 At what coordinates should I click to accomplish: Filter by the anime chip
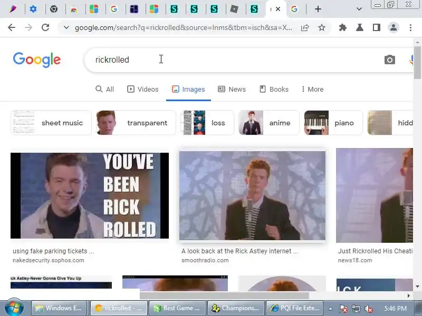(269, 123)
